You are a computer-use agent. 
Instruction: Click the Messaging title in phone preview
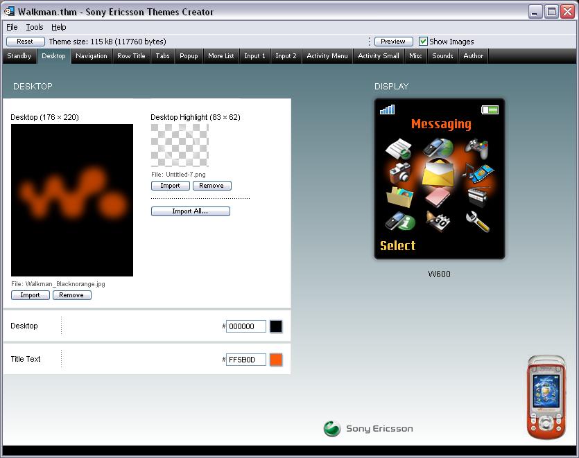tap(441, 124)
